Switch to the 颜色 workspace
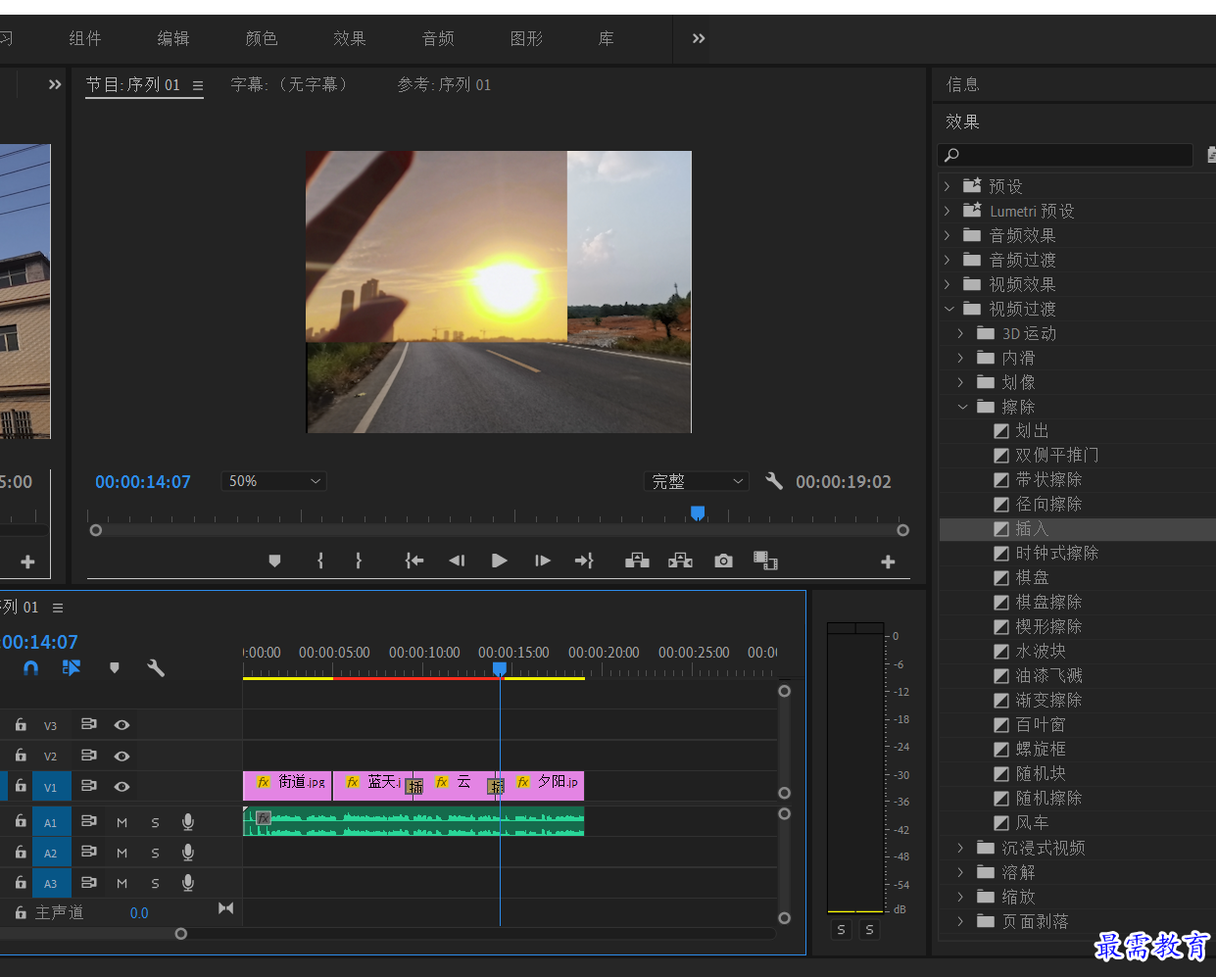The image size is (1216, 977). pyautogui.click(x=262, y=38)
